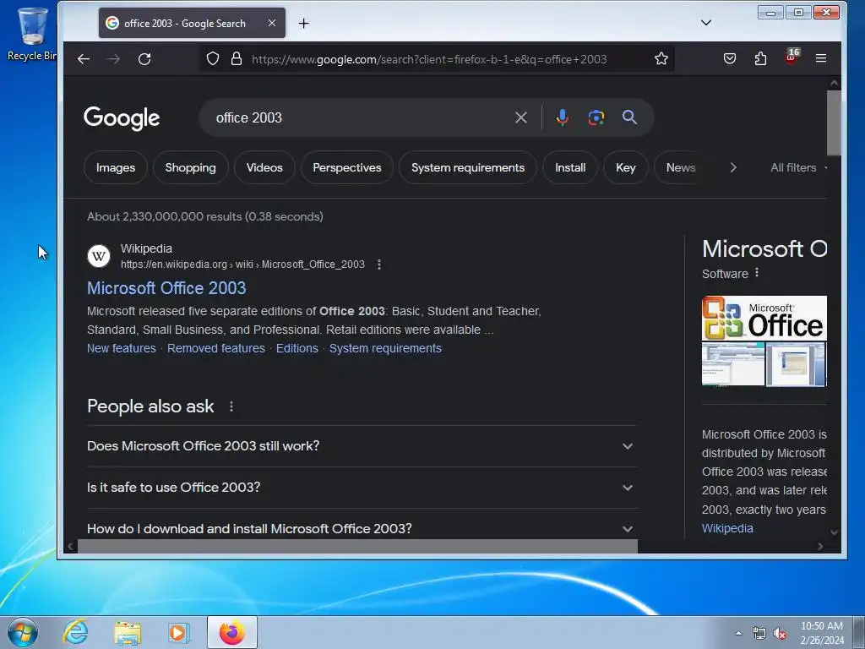Search by voice microphone icon

click(x=562, y=117)
